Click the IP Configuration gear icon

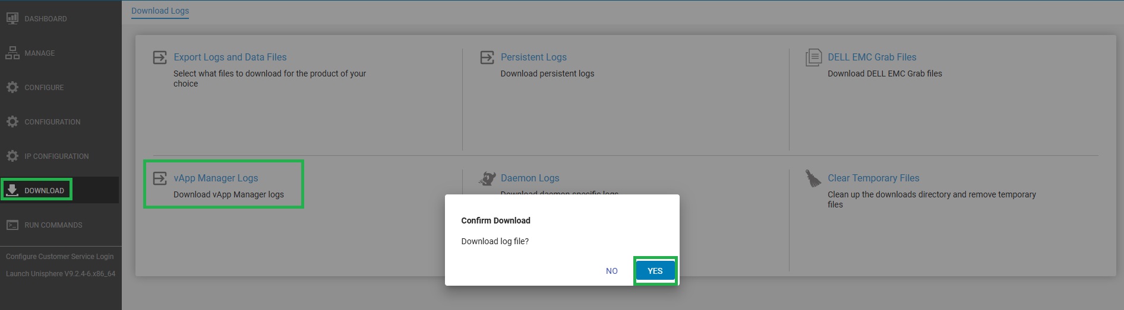(x=12, y=156)
